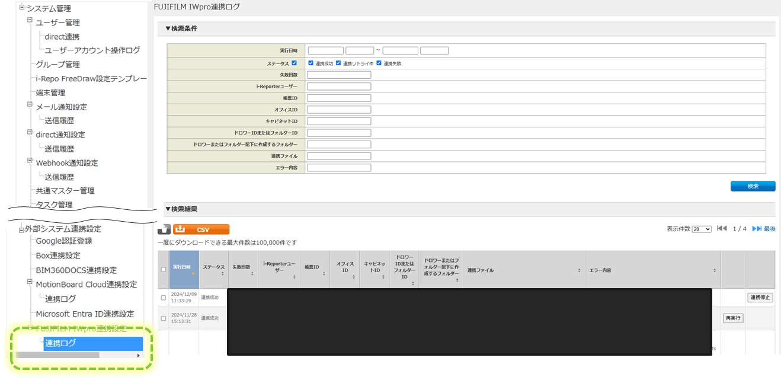Uncheck the 連携成功 status checkbox
Viewport: 781px width, 380px height.
(311, 63)
